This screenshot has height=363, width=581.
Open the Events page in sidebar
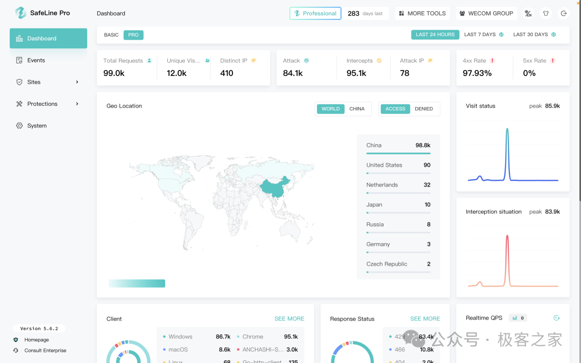[36, 60]
